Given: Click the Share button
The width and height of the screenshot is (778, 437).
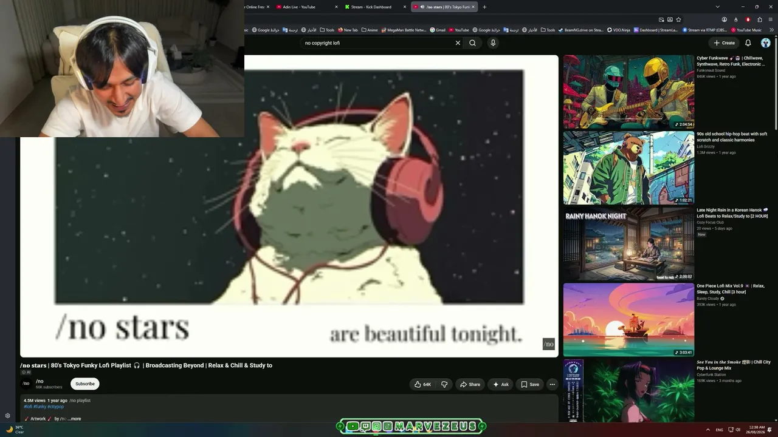Looking at the screenshot, I should 470,384.
